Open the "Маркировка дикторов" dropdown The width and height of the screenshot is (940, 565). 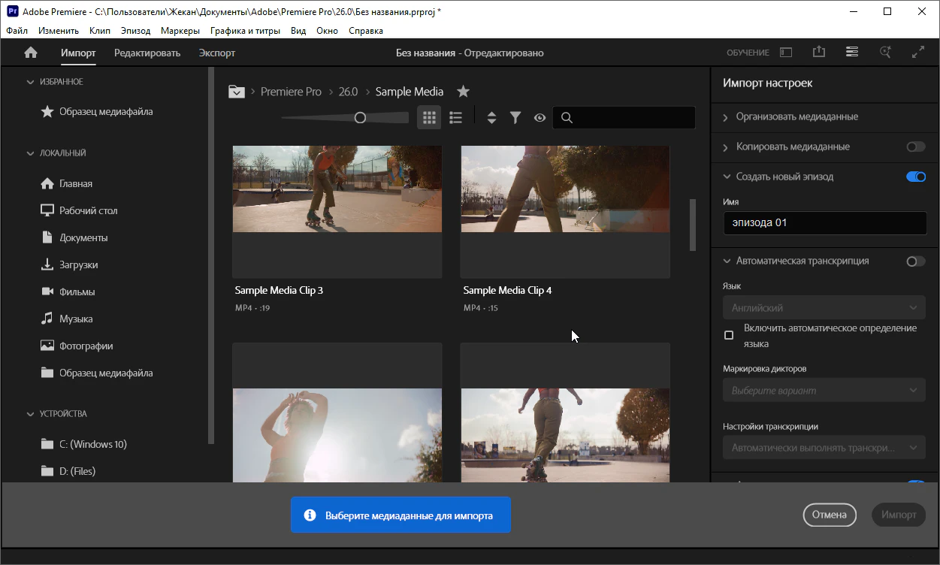(824, 391)
